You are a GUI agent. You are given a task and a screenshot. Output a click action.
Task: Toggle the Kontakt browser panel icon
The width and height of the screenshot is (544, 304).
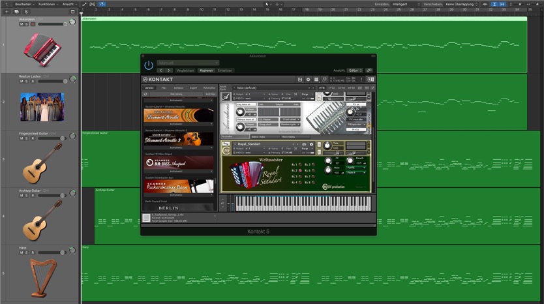370,80
